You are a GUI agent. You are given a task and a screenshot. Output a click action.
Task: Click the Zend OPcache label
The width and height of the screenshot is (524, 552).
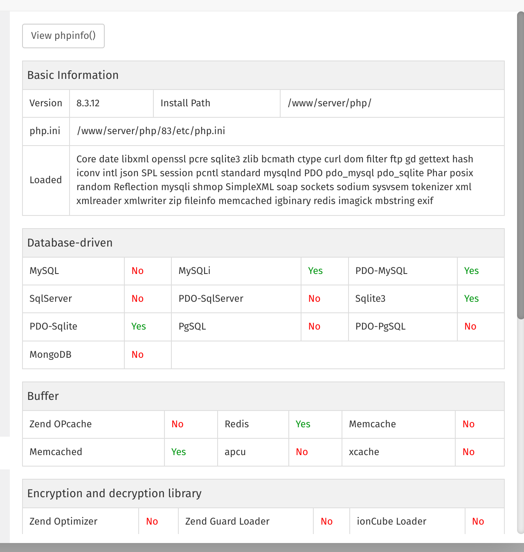(61, 424)
